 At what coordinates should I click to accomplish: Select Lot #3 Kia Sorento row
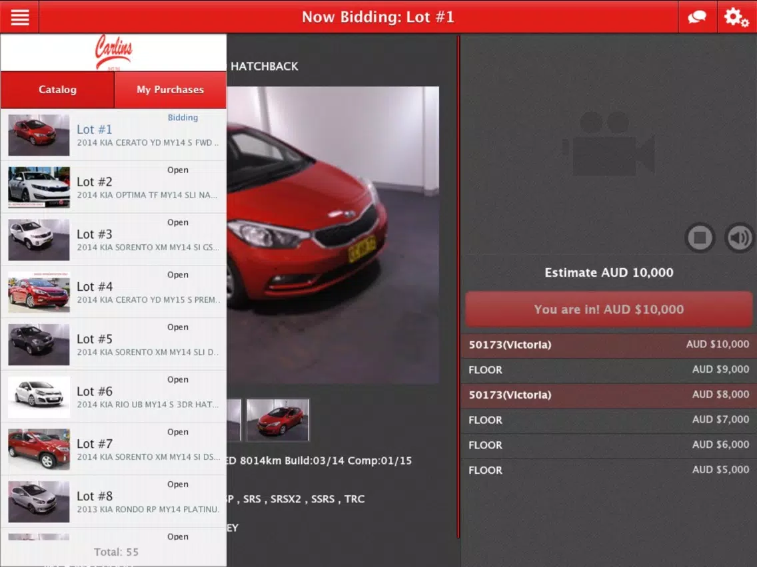[113, 240]
